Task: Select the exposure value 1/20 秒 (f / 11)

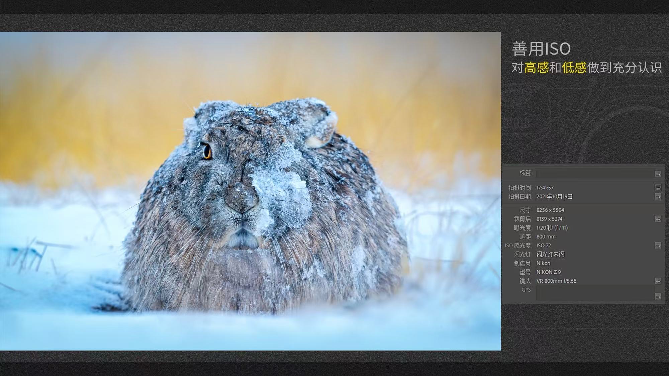Action: (552, 228)
